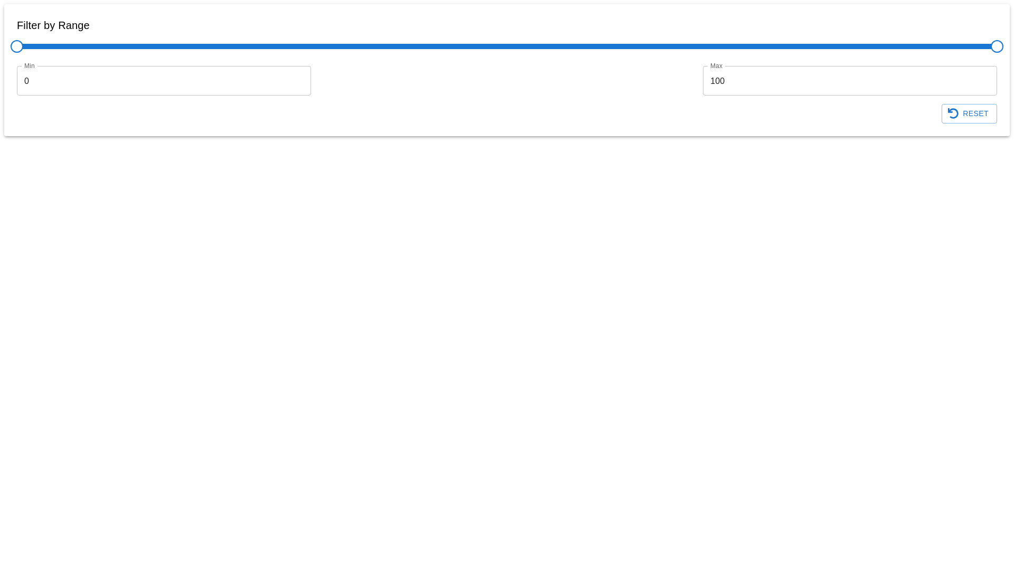Place cursor in the Min text box

pos(164,81)
